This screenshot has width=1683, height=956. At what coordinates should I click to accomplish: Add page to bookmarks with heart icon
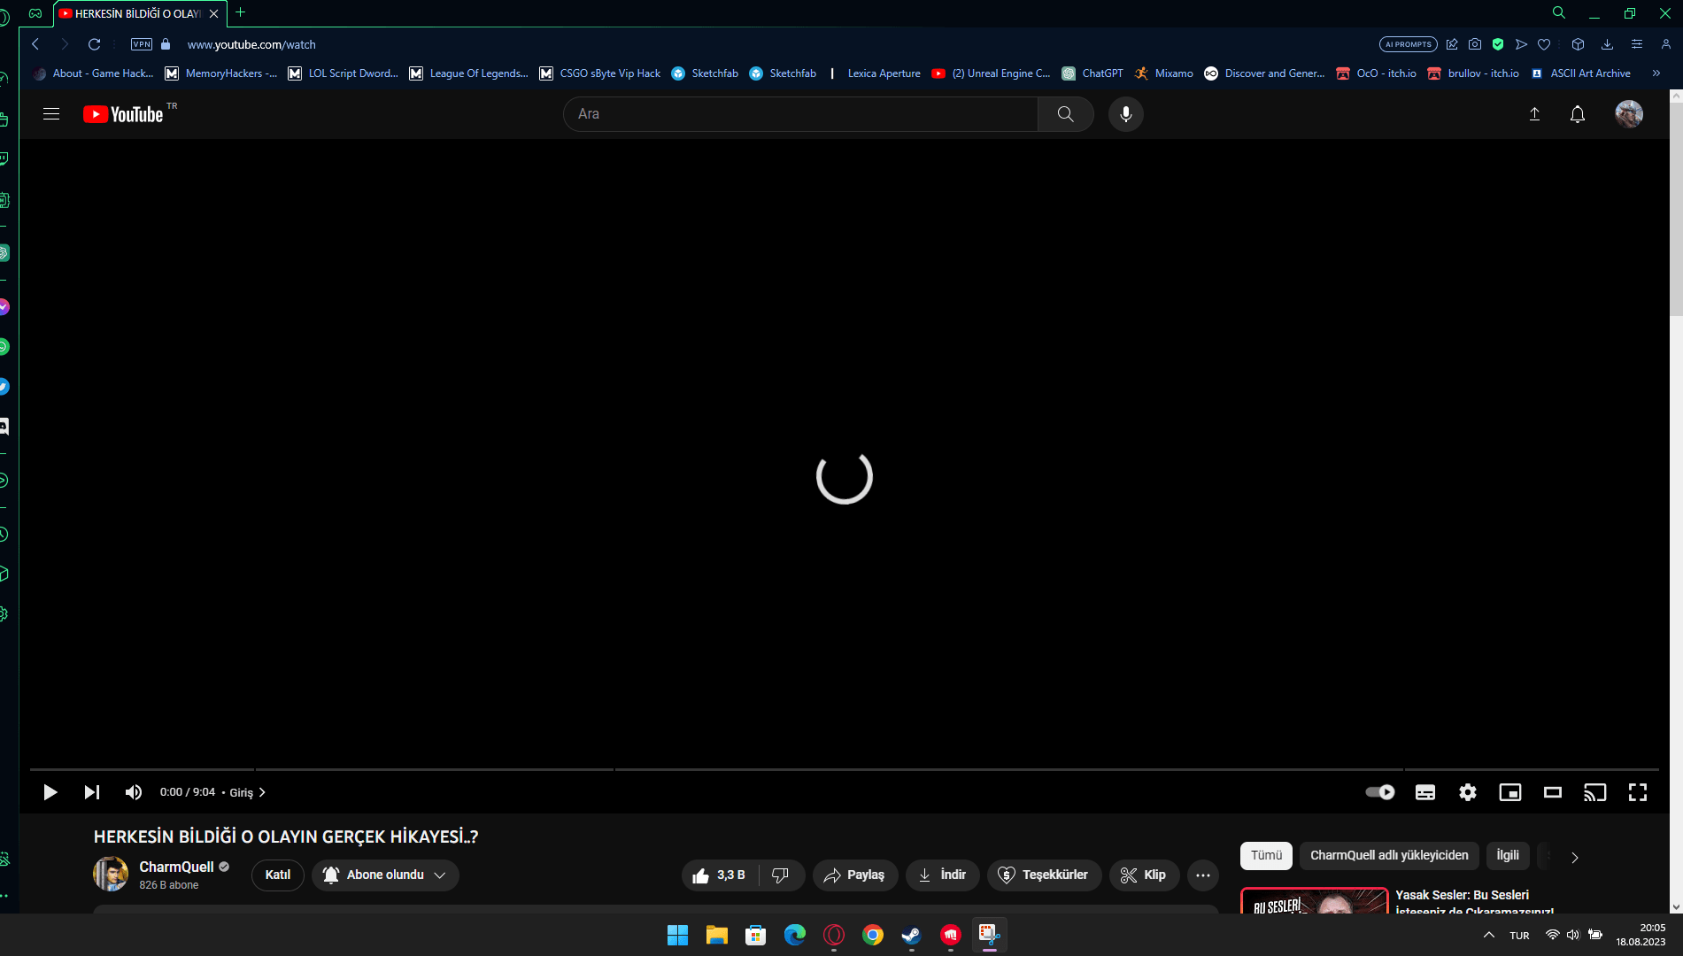point(1544,44)
